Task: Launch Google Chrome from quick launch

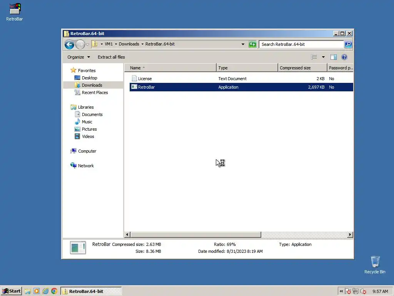Action: (x=54, y=291)
